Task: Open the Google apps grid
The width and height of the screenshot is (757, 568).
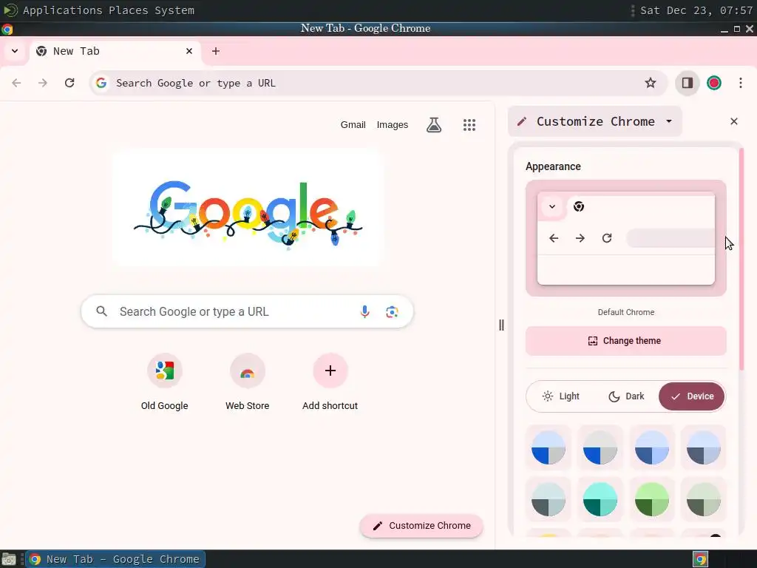Action: click(469, 125)
